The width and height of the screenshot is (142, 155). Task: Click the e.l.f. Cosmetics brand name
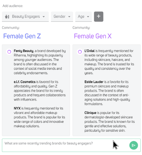(25, 82)
